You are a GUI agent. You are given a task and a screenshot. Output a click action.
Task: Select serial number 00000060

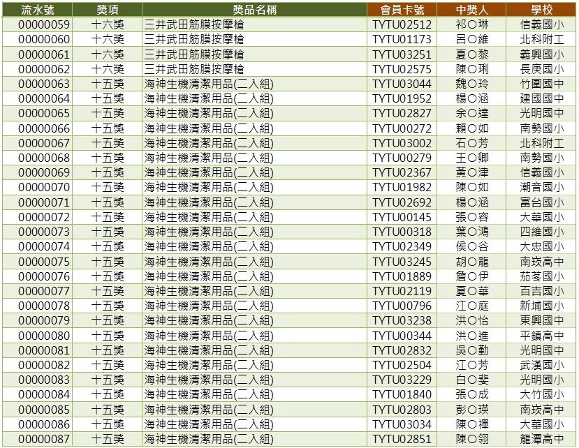44,40
